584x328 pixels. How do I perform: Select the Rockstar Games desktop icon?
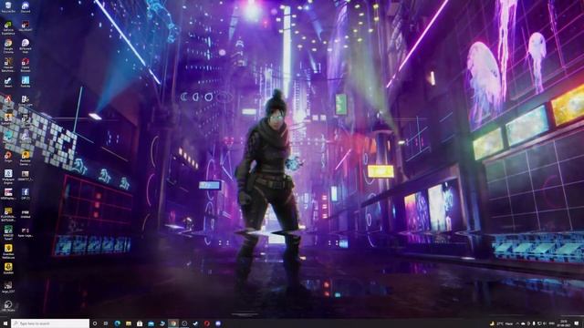click(26, 158)
